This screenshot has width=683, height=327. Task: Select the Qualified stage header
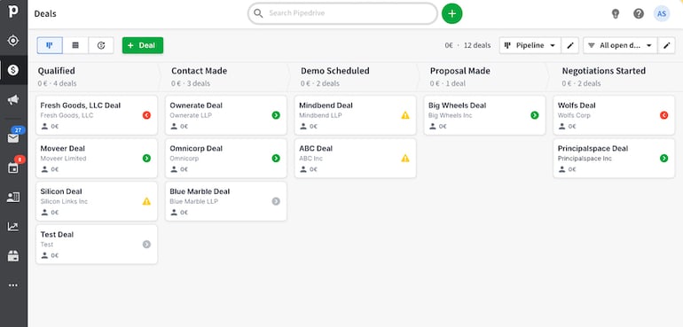(x=56, y=71)
